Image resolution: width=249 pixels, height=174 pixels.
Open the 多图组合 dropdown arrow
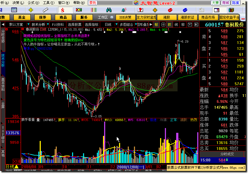click(136, 25)
